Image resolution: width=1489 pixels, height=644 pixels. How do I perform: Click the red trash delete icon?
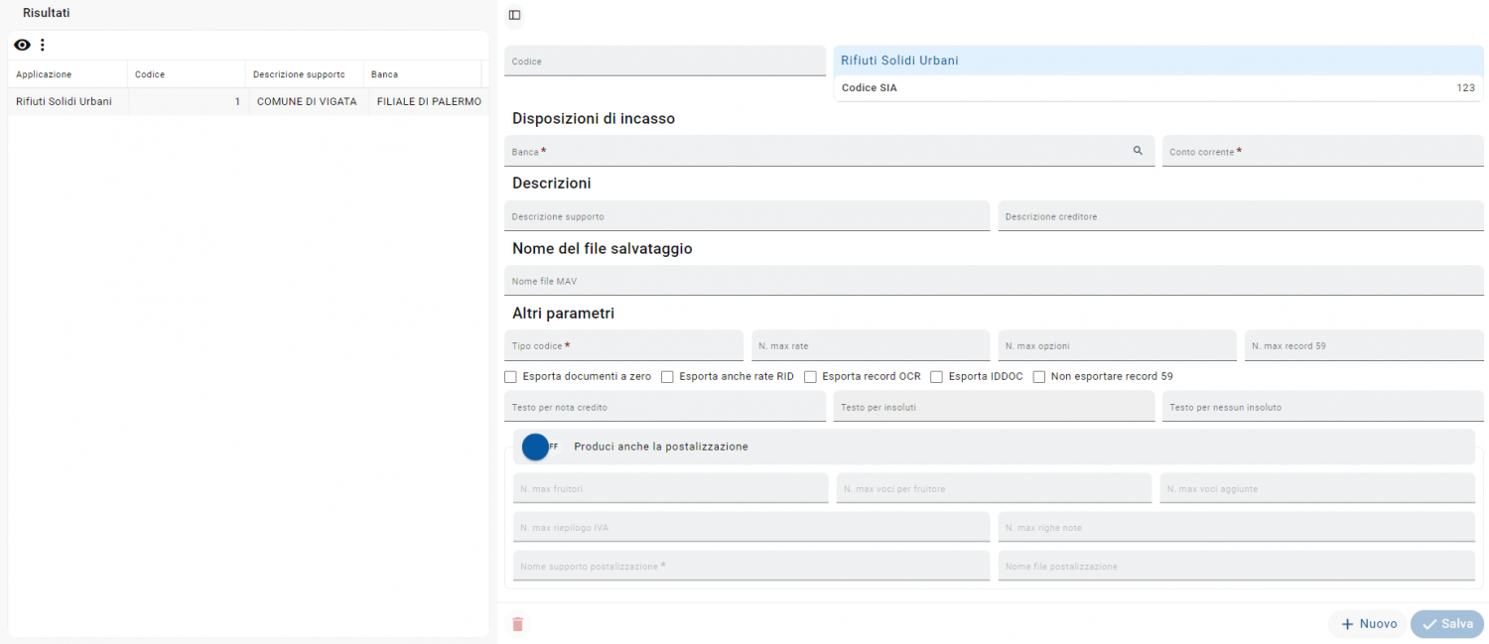(x=517, y=624)
